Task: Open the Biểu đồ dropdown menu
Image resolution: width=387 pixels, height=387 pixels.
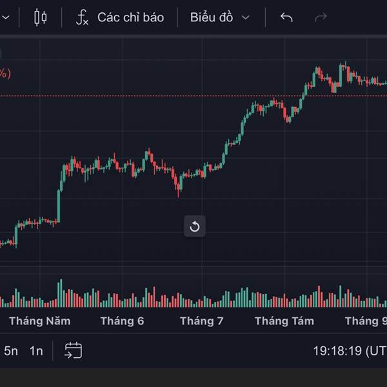Action: 219,17
